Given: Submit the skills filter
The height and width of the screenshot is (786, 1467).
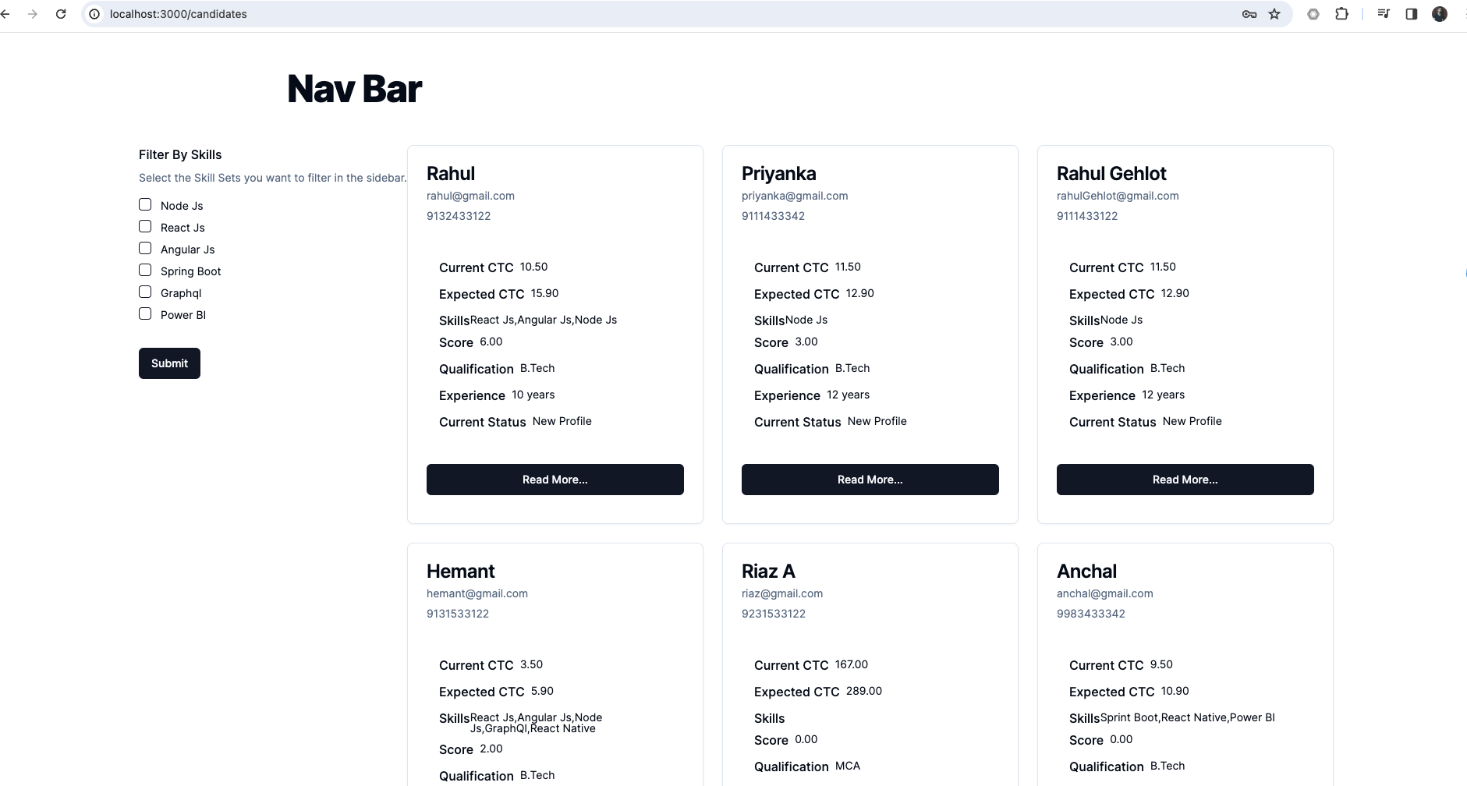Looking at the screenshot, I should (x=169, y=363).
